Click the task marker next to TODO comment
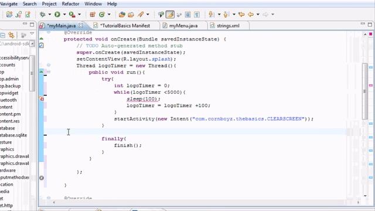The width and height of the screenshot is (375, 211). pyautogui.click(x=42, y=45)
